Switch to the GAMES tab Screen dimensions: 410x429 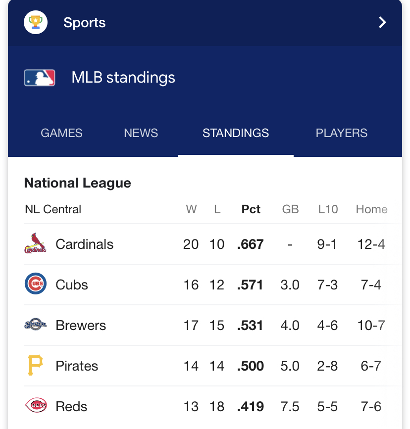(x=61, y=133)
